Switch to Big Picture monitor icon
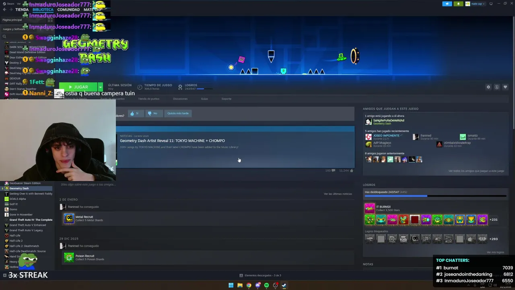 (490, 4)
